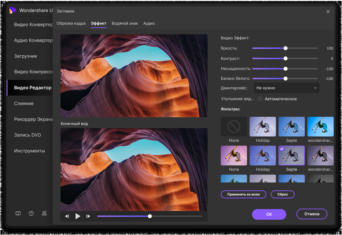Screen dimensions: 342x235
Task: Open Видео Конвертер in sidebar
Action: (30, 25)
